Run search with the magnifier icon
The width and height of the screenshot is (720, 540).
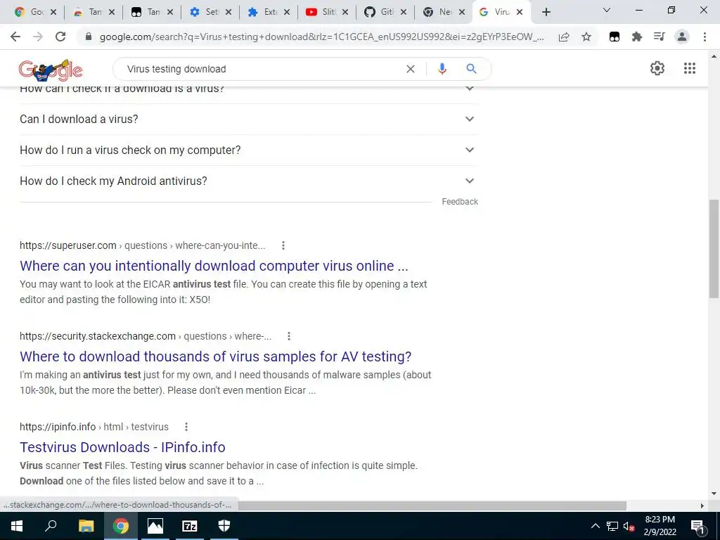471,69
